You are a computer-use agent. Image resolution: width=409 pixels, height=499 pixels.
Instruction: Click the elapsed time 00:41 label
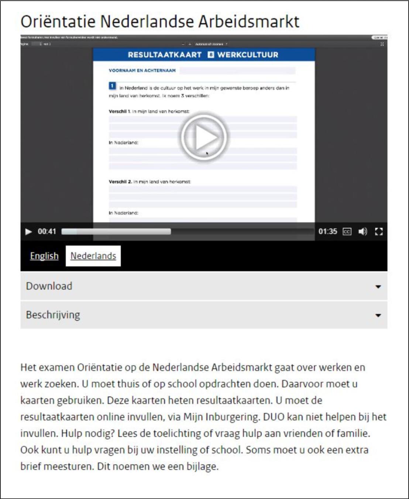tap(47, 231)
